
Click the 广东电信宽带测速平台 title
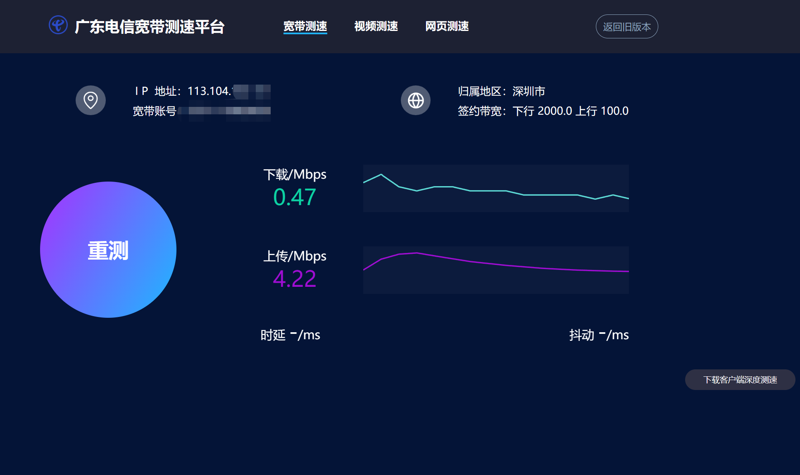pos(150,27)
